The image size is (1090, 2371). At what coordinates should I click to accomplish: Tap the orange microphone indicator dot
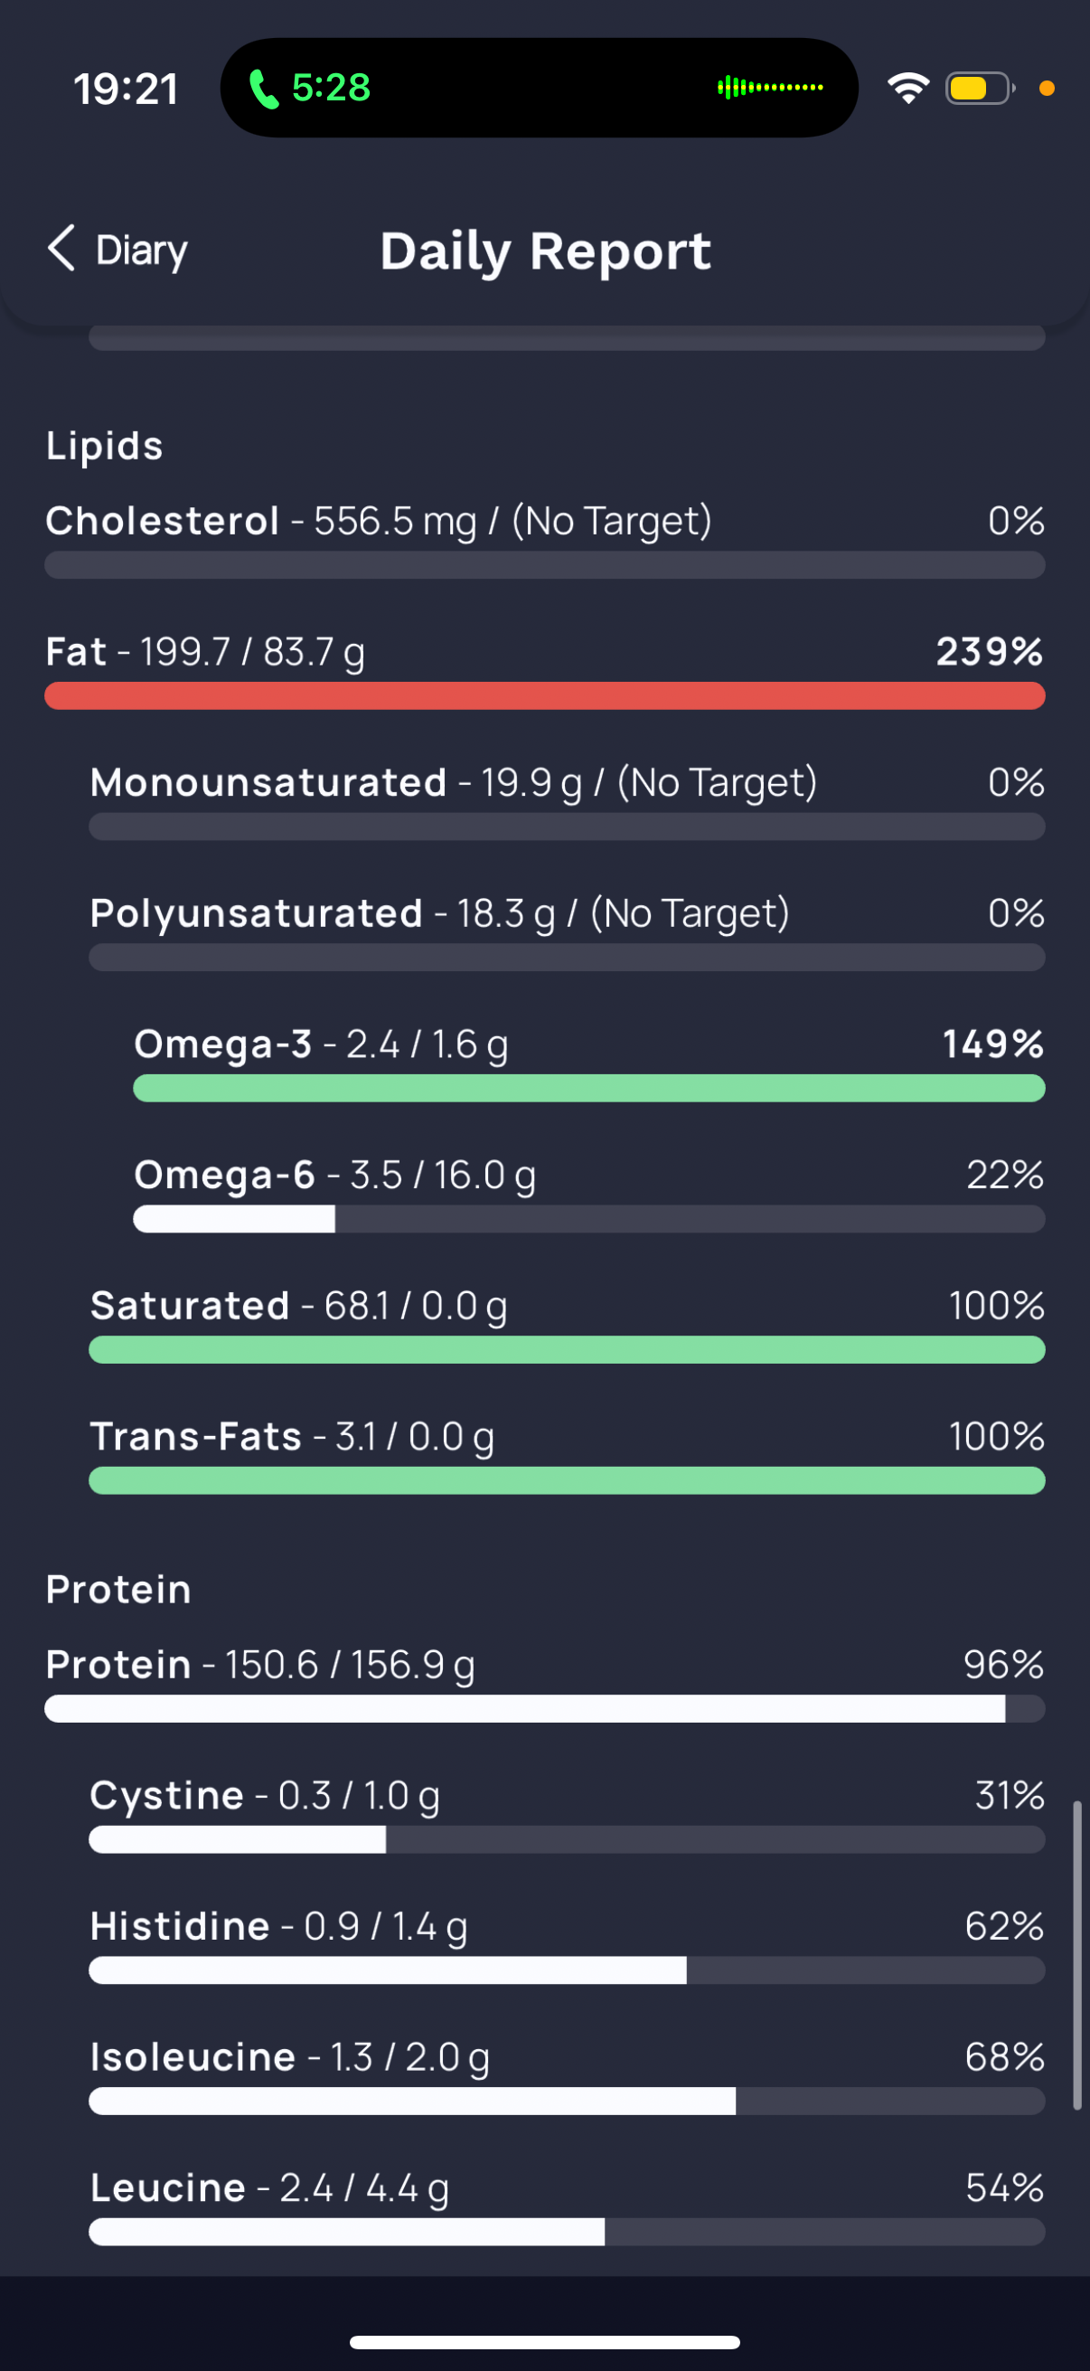[x=1046, y=89]
